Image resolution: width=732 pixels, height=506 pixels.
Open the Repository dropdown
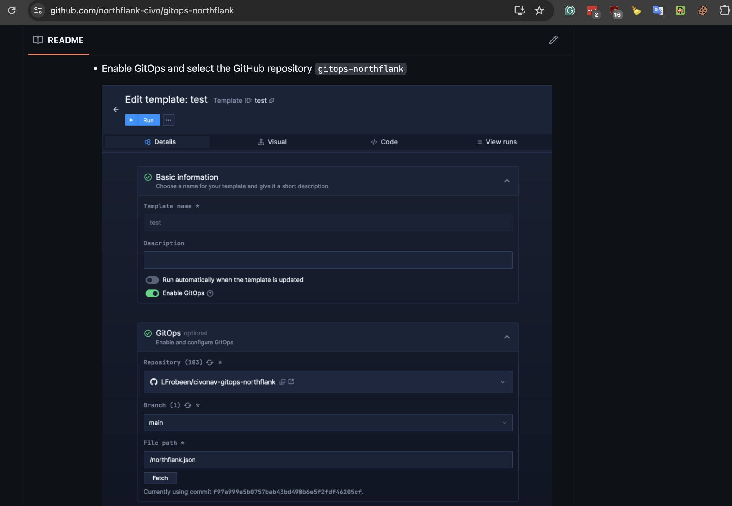[328, 382]
